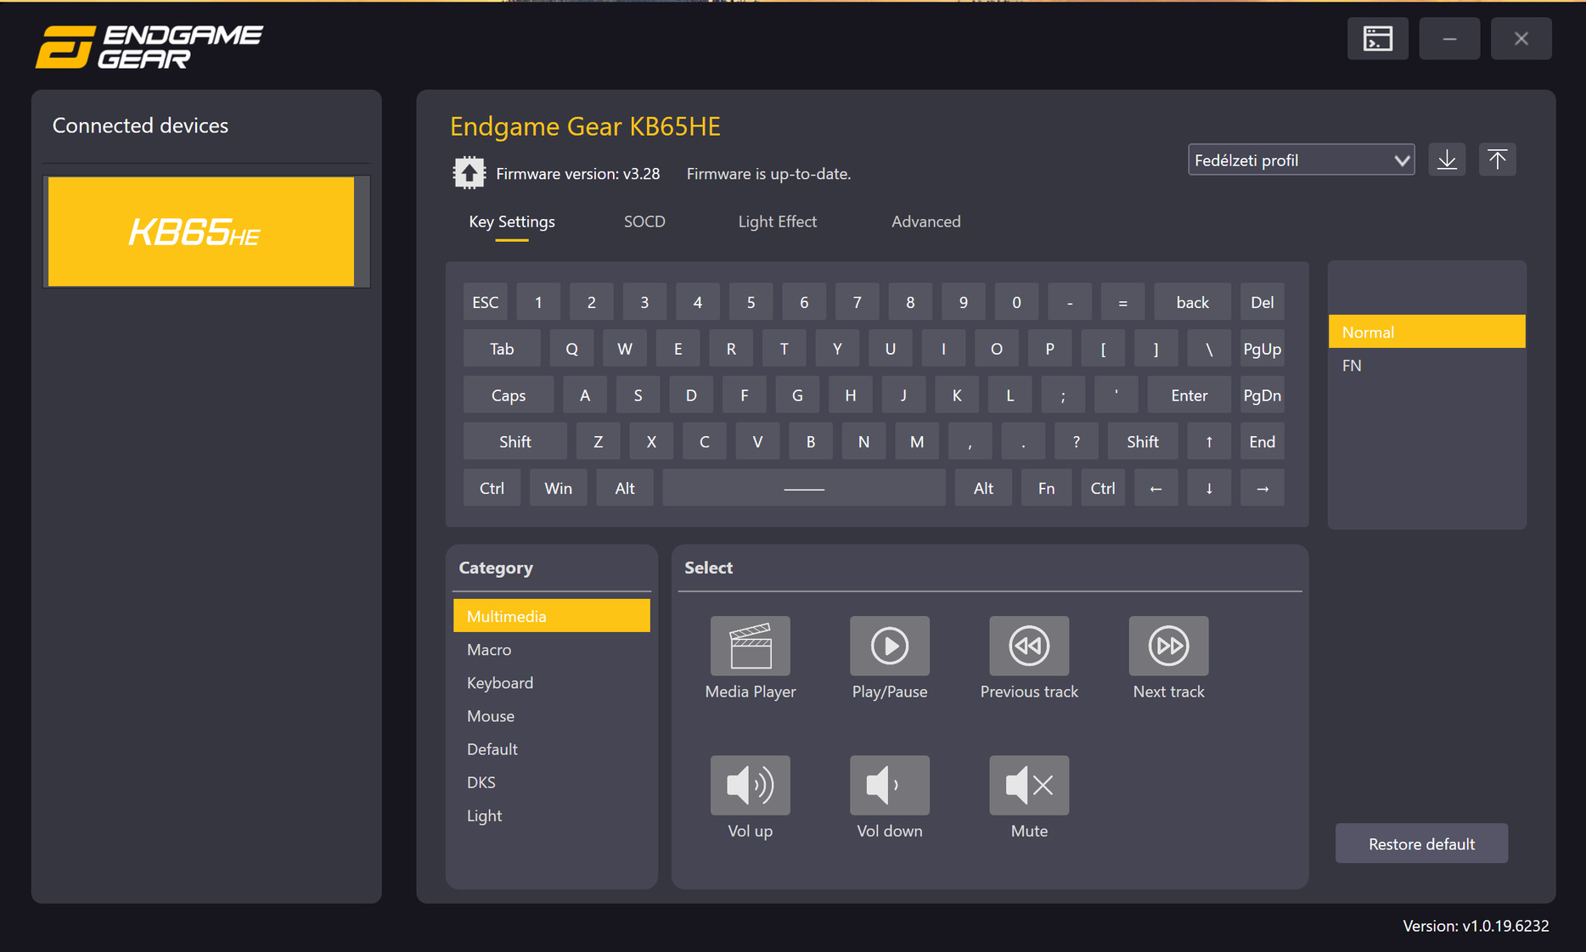
Task: Open the Keyboard category
Action: point(551,682)
